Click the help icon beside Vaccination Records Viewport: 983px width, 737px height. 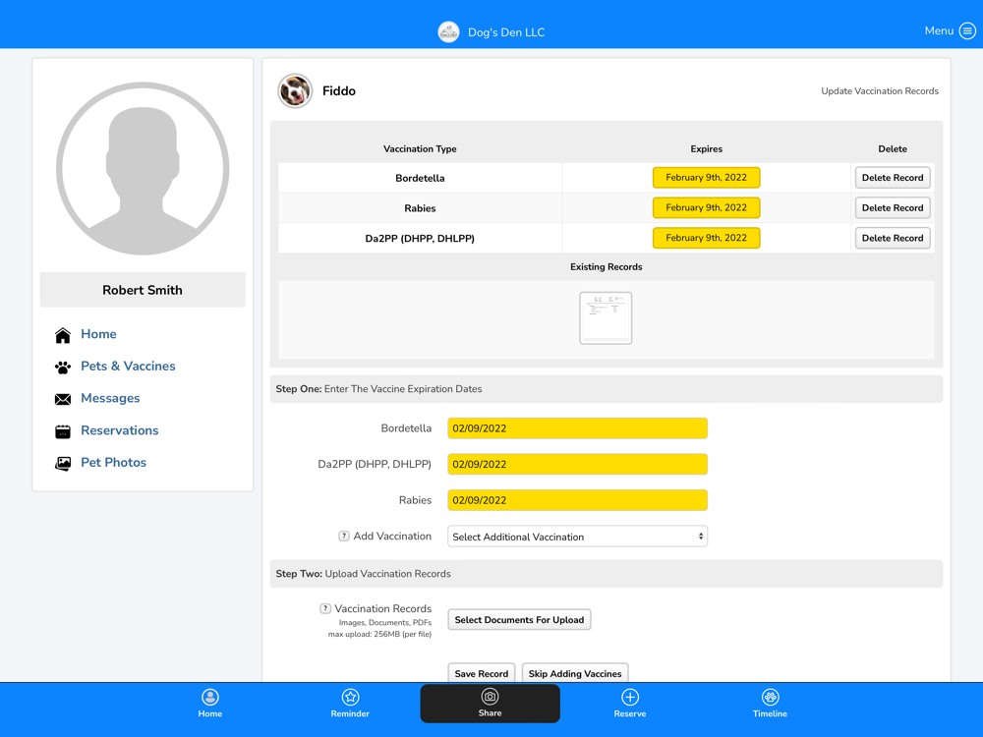(x=325, y=609)
